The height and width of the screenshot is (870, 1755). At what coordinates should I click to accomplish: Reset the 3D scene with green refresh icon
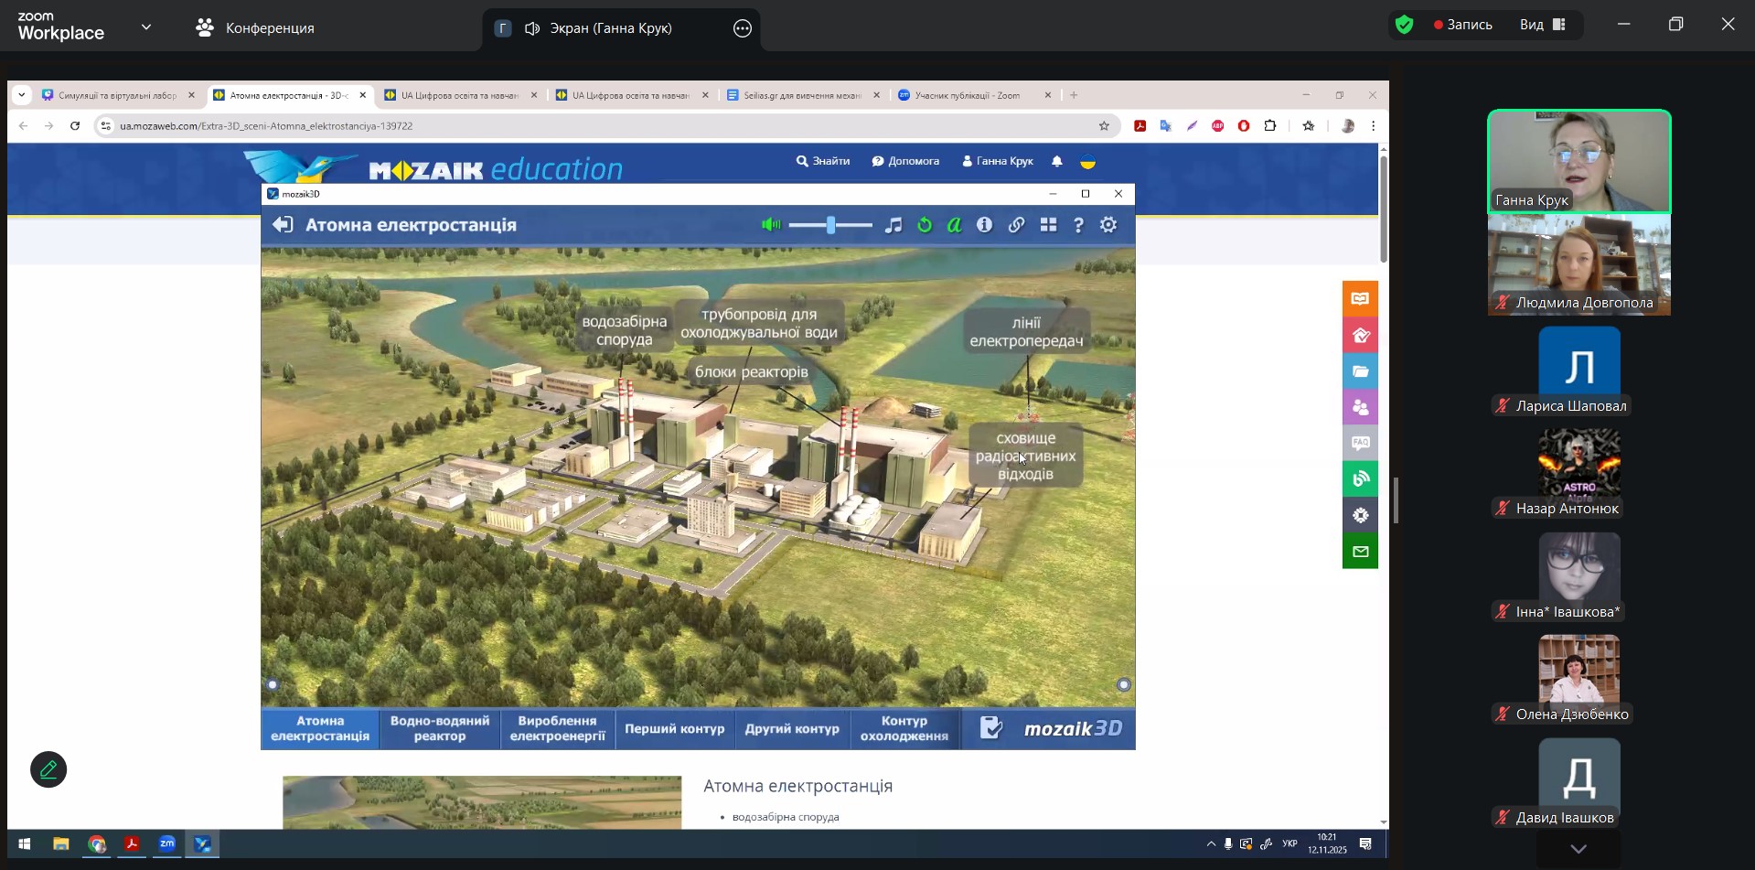925,225
